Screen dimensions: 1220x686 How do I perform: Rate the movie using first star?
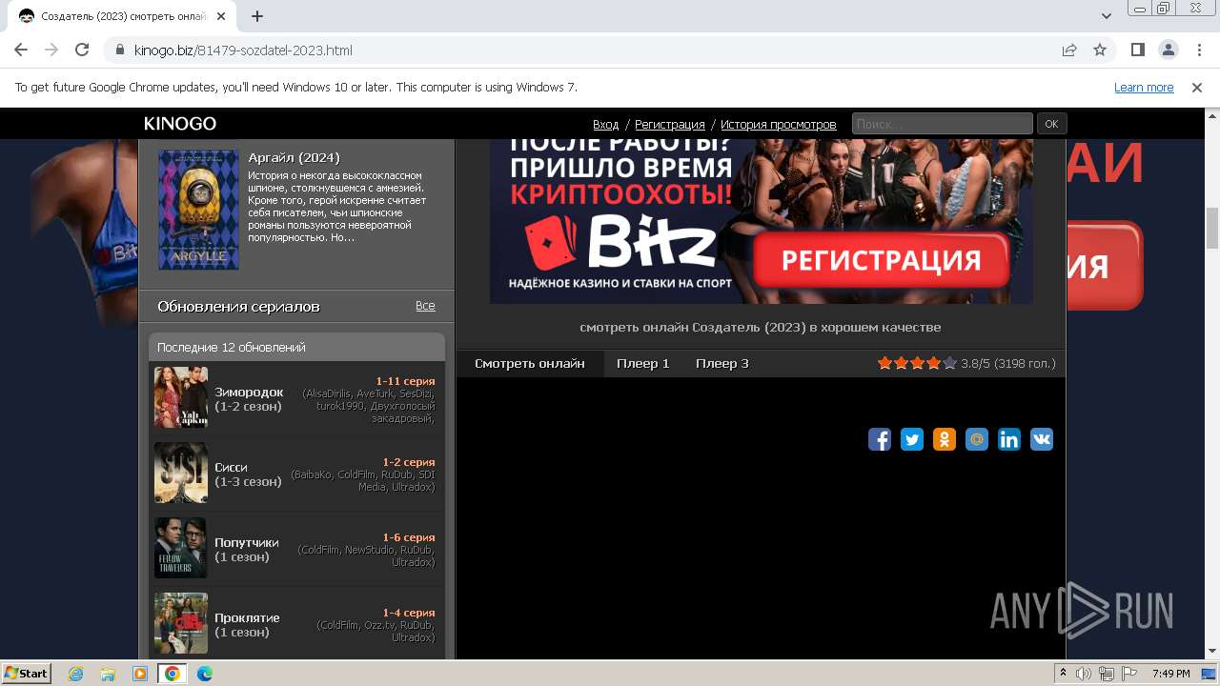point(885,363)
